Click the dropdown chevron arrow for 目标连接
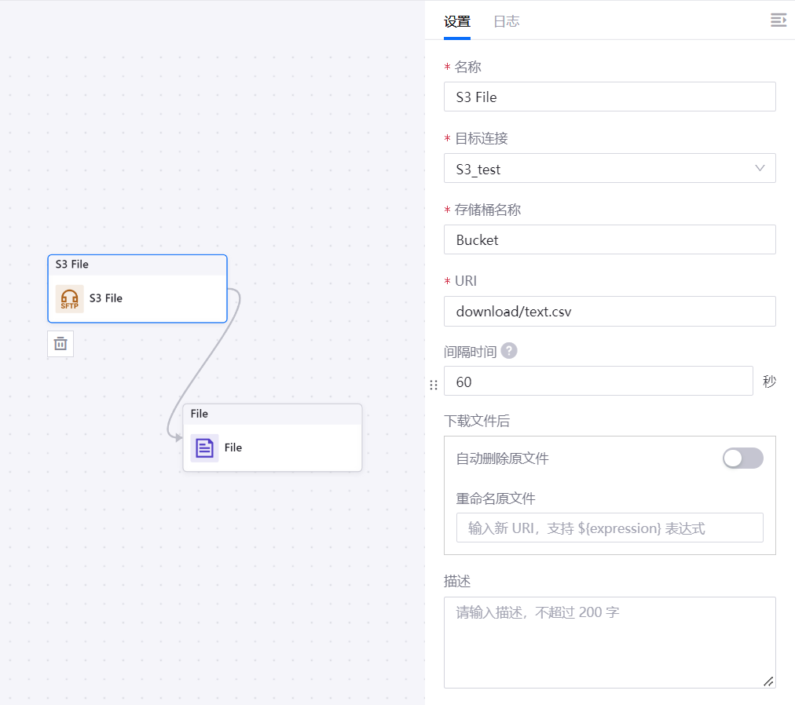Viewport: 795px width, 705px height. click(x=760, y=168)
